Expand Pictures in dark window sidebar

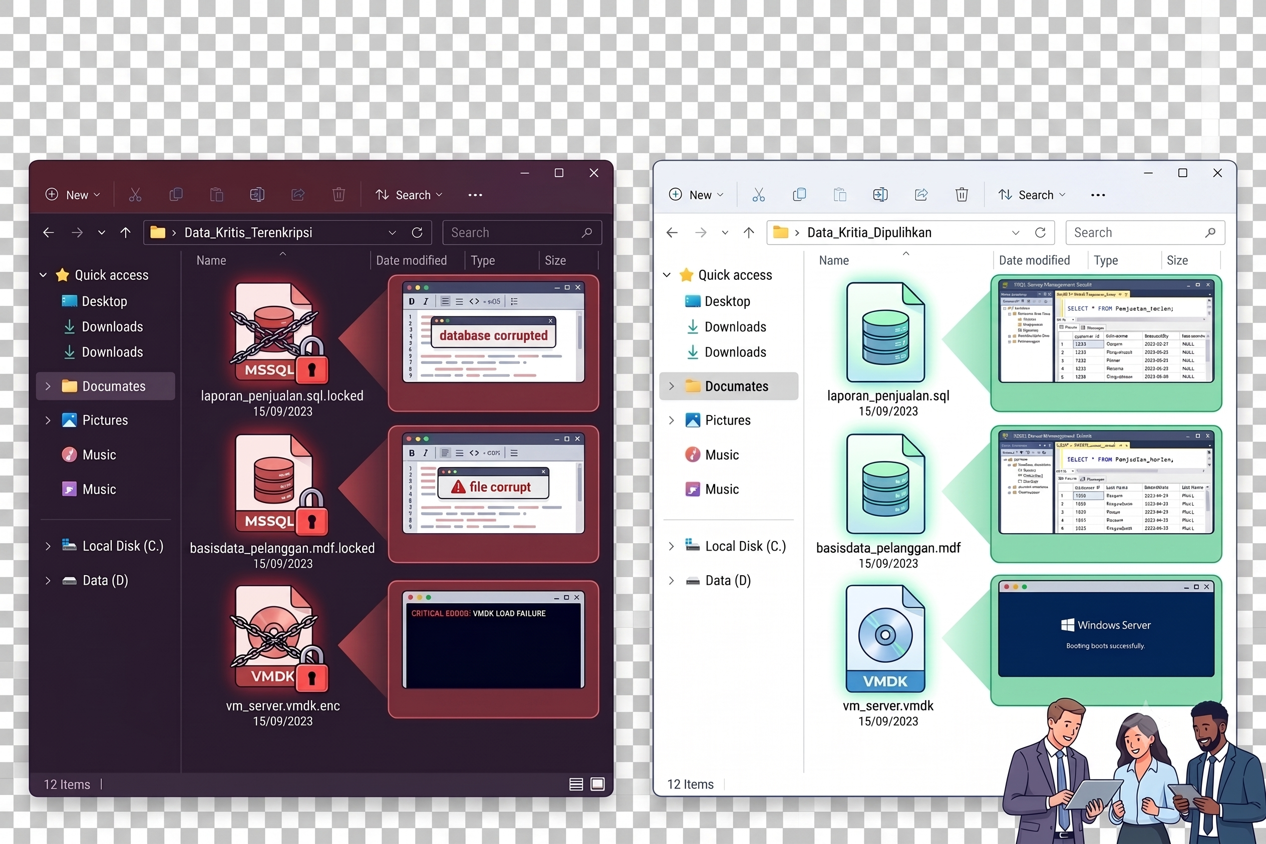[48, 420]
